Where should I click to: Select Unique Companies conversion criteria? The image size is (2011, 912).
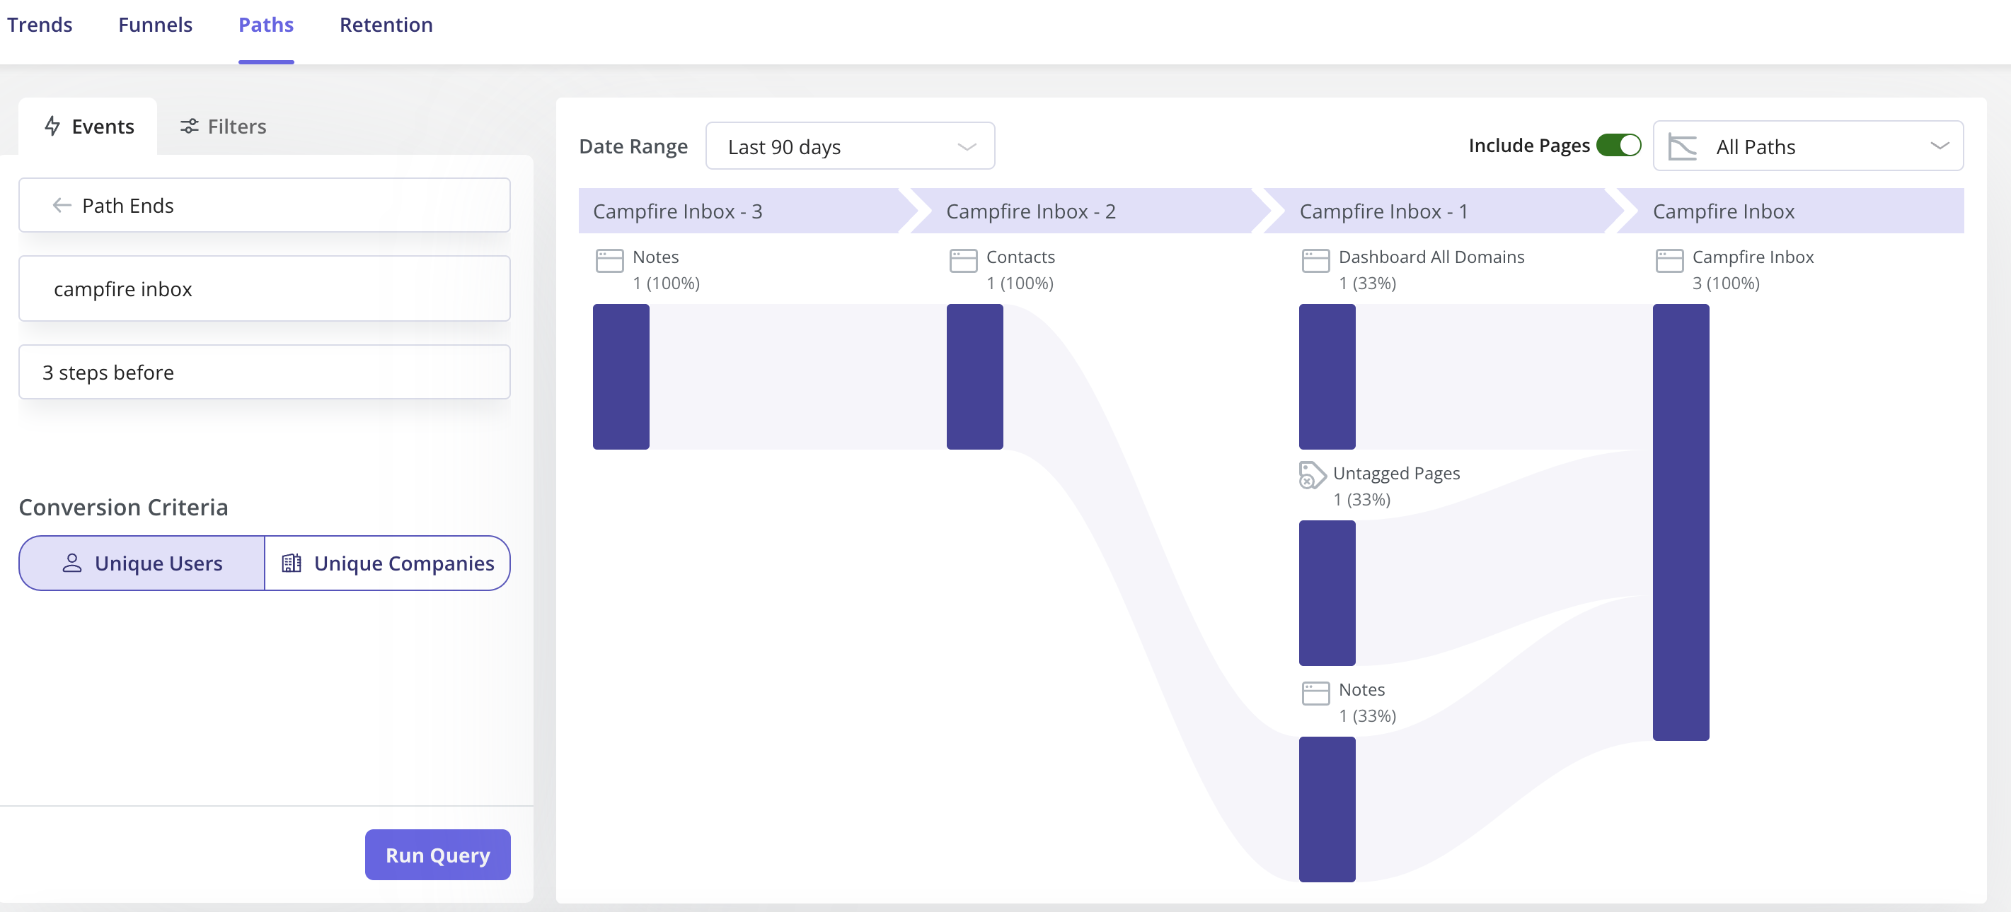pos(388,563)
